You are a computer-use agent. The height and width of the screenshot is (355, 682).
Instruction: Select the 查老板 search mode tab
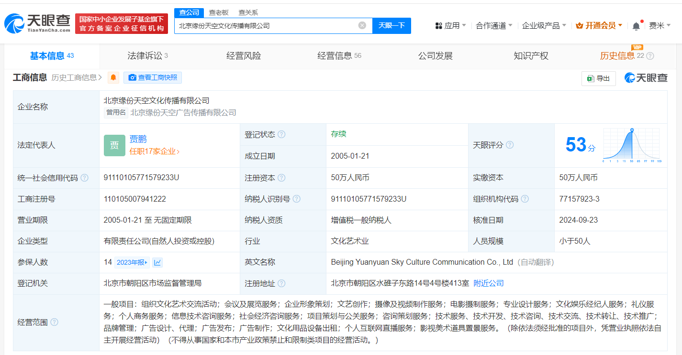click(x=220, y=12)
